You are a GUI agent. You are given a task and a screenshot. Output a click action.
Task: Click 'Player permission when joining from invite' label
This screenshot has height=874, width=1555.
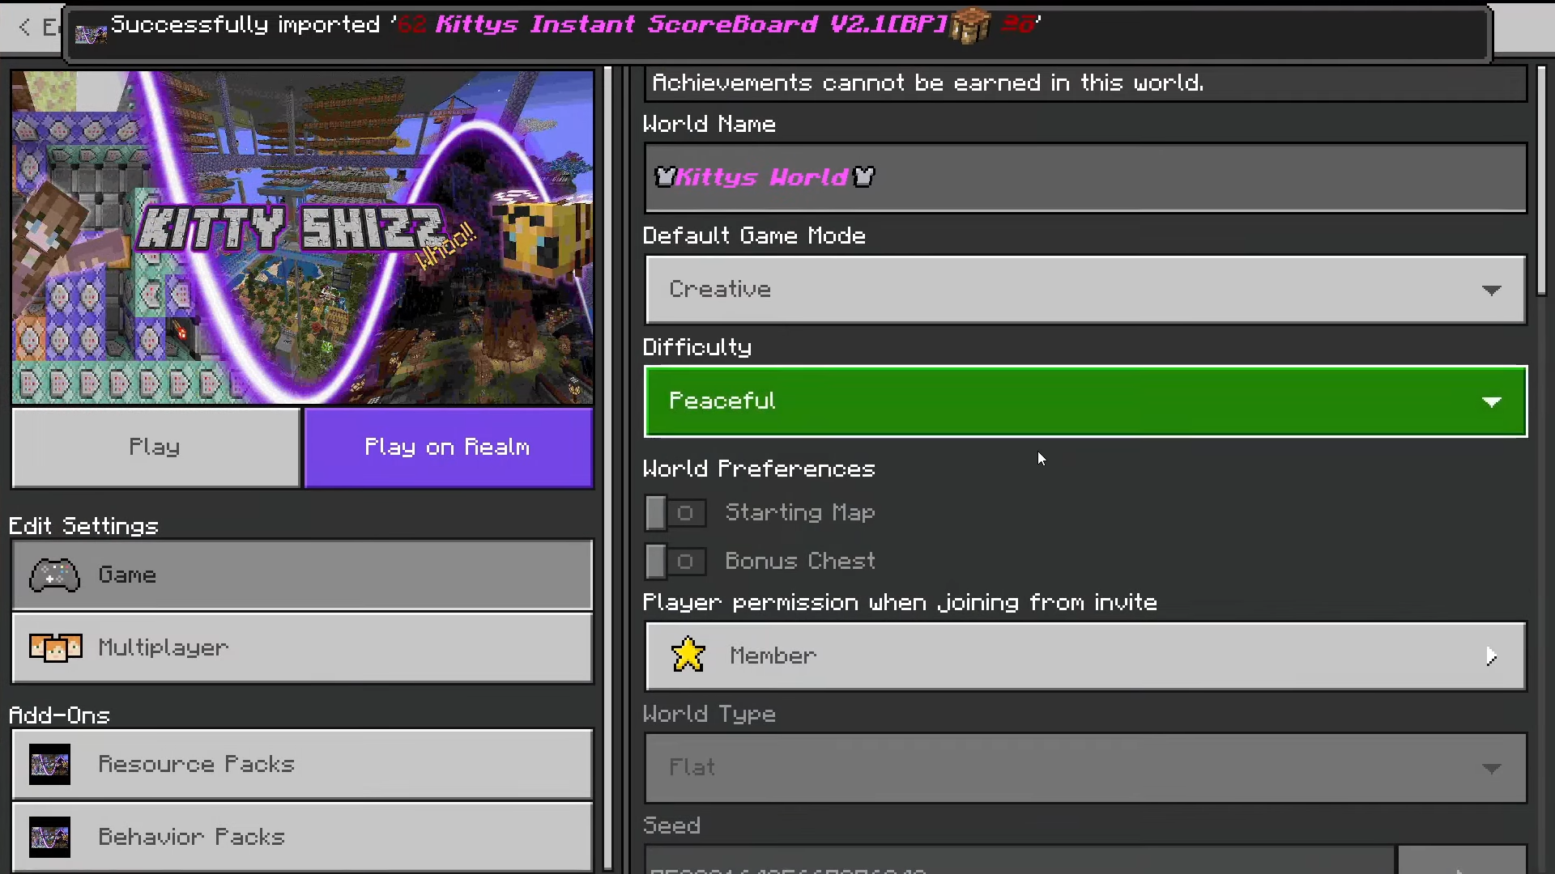pos(900,602)
